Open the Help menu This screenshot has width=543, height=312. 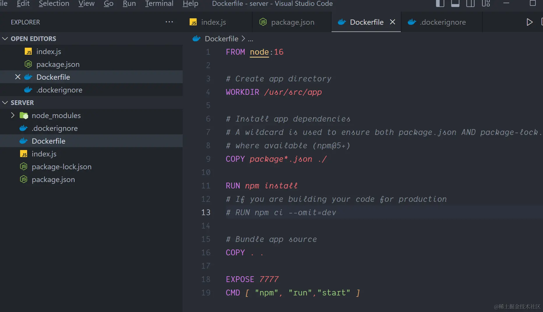[190, 3]
